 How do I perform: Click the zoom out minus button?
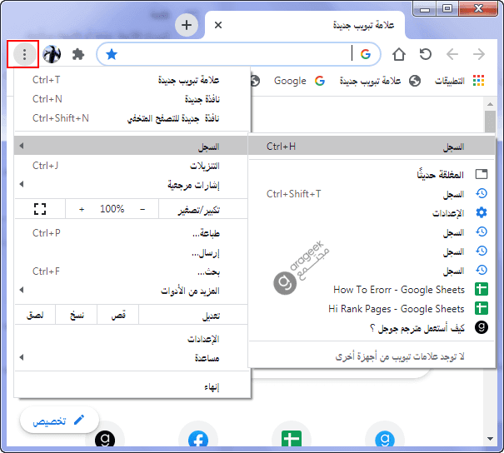(x=142, y=209)
